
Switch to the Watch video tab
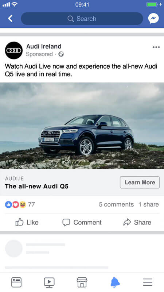coord(49,282)
